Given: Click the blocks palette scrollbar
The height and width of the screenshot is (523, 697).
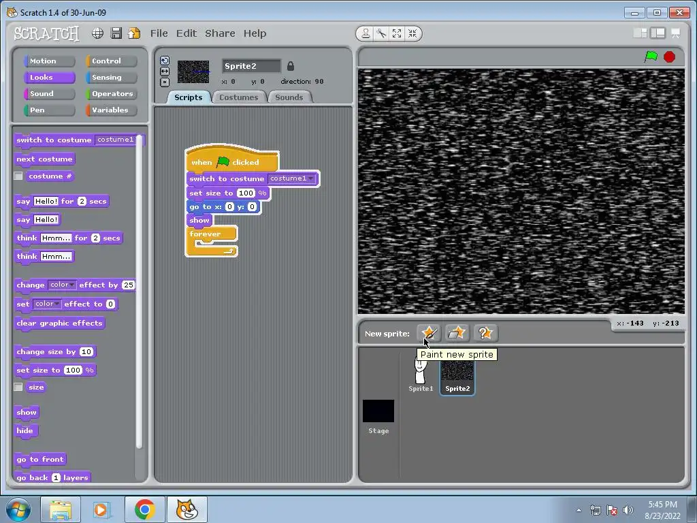Looking at the screenshot, I should [139, 291].
